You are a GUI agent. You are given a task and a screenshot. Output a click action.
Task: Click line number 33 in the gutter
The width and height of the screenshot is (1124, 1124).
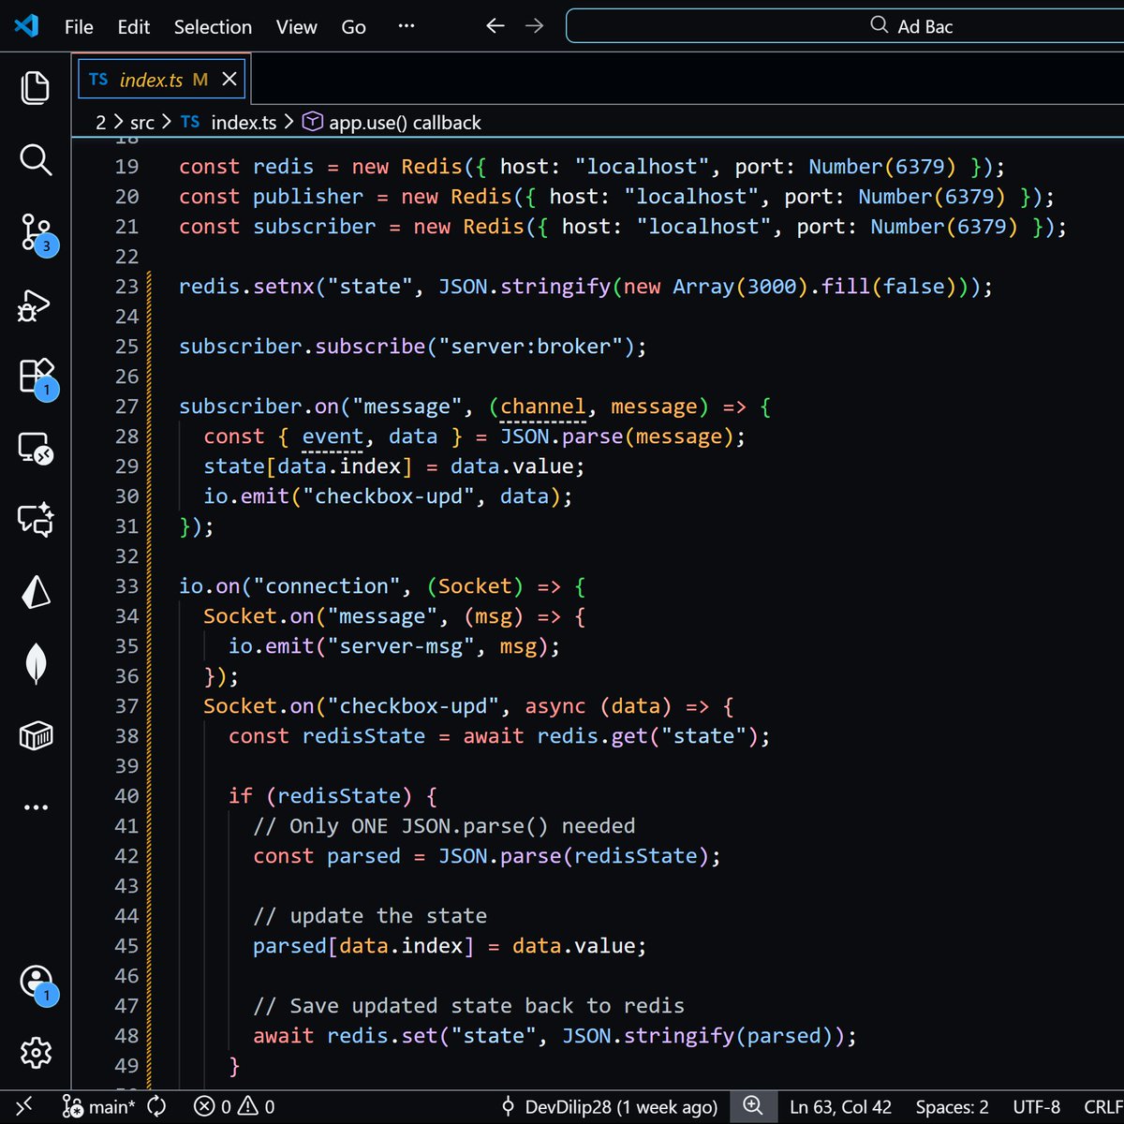126,586
